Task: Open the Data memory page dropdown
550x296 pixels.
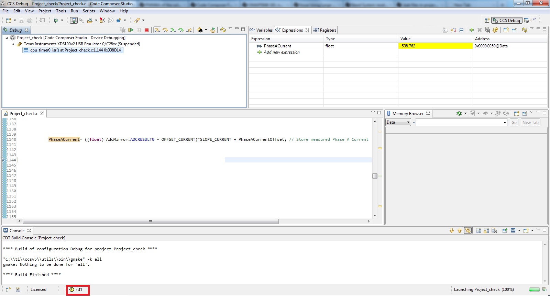Action: coord(398,122)
